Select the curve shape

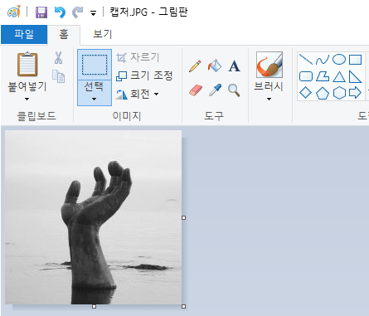tap(323, 60)
